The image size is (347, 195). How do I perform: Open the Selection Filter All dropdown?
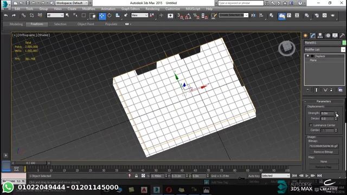(55, 15)
